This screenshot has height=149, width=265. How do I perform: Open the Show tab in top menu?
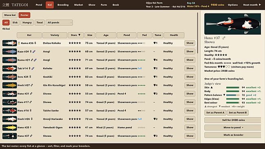tap(92, 5)
